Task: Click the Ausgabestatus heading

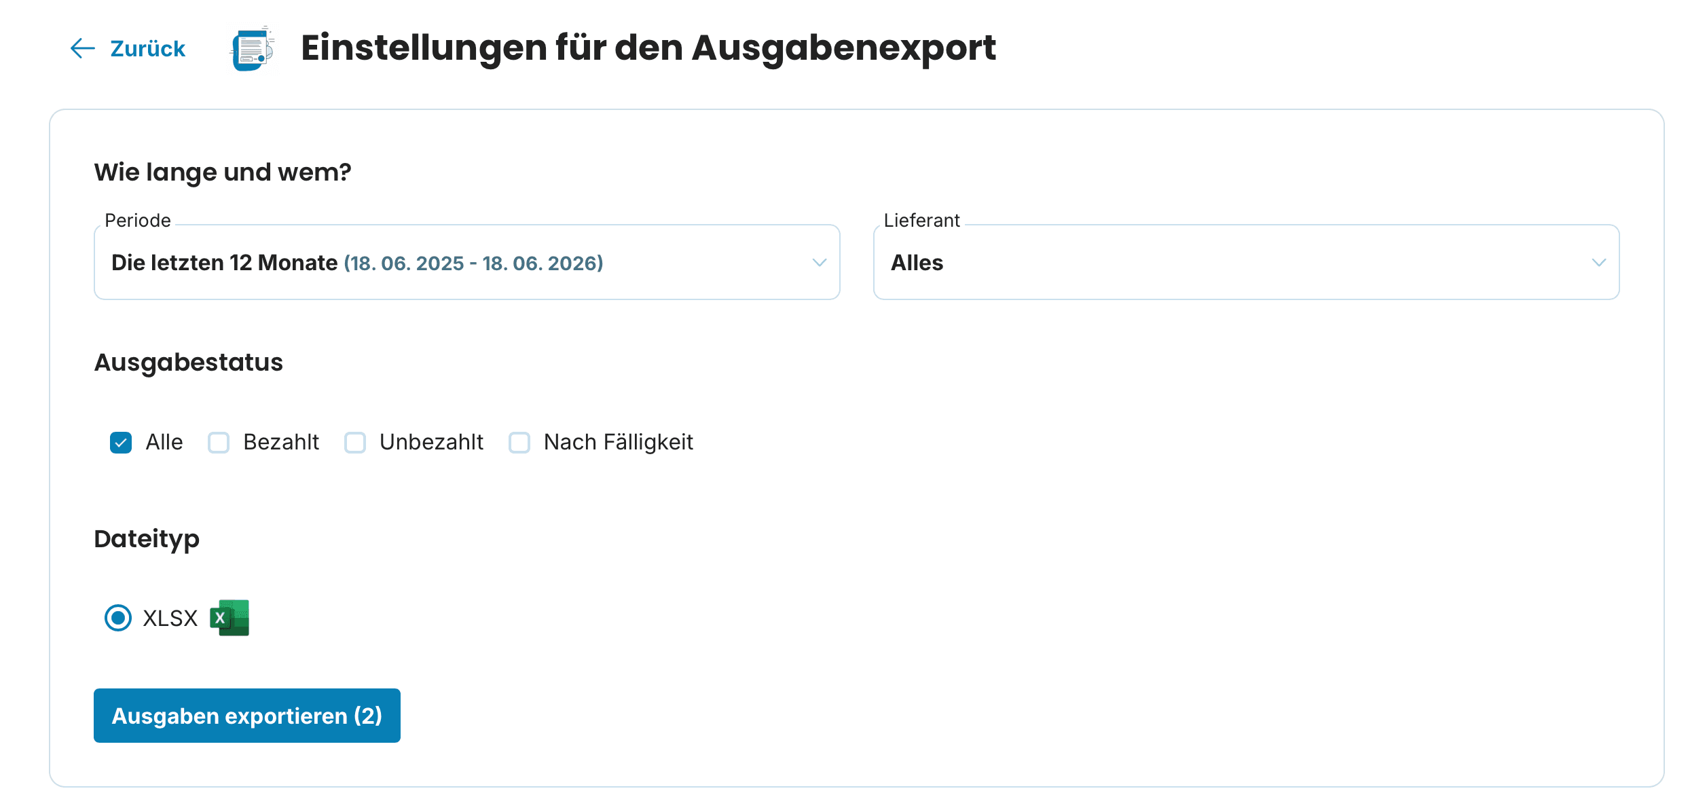Action: [189, 363]
